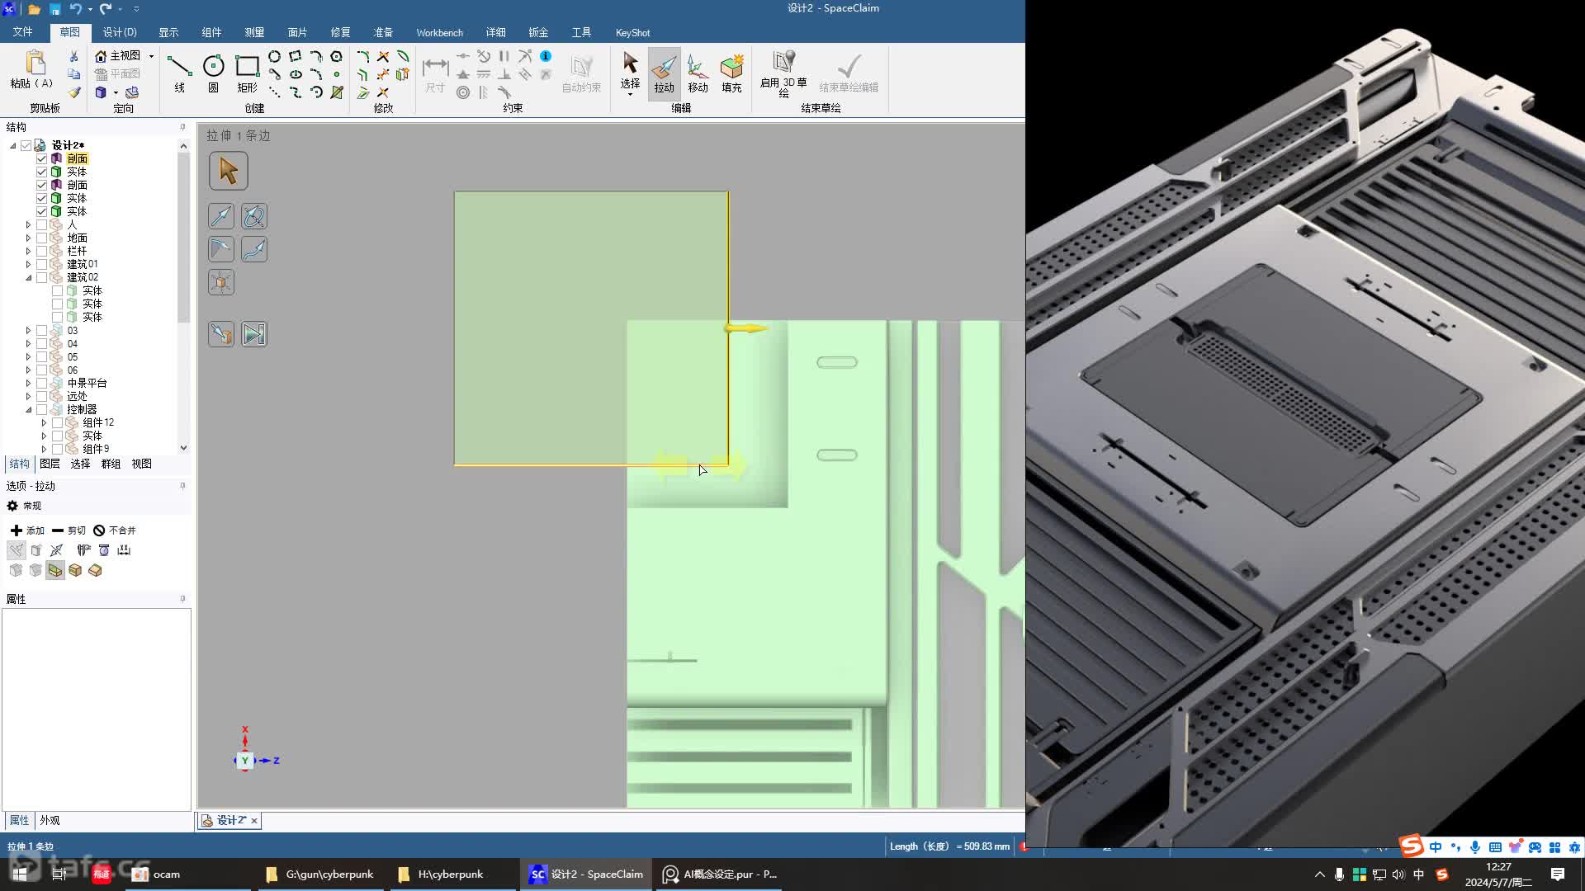The width and height of the screenshot is (1585, 891).
Task: Click the play-forward tool guide icon in viewport
Action: pos(254,334)
